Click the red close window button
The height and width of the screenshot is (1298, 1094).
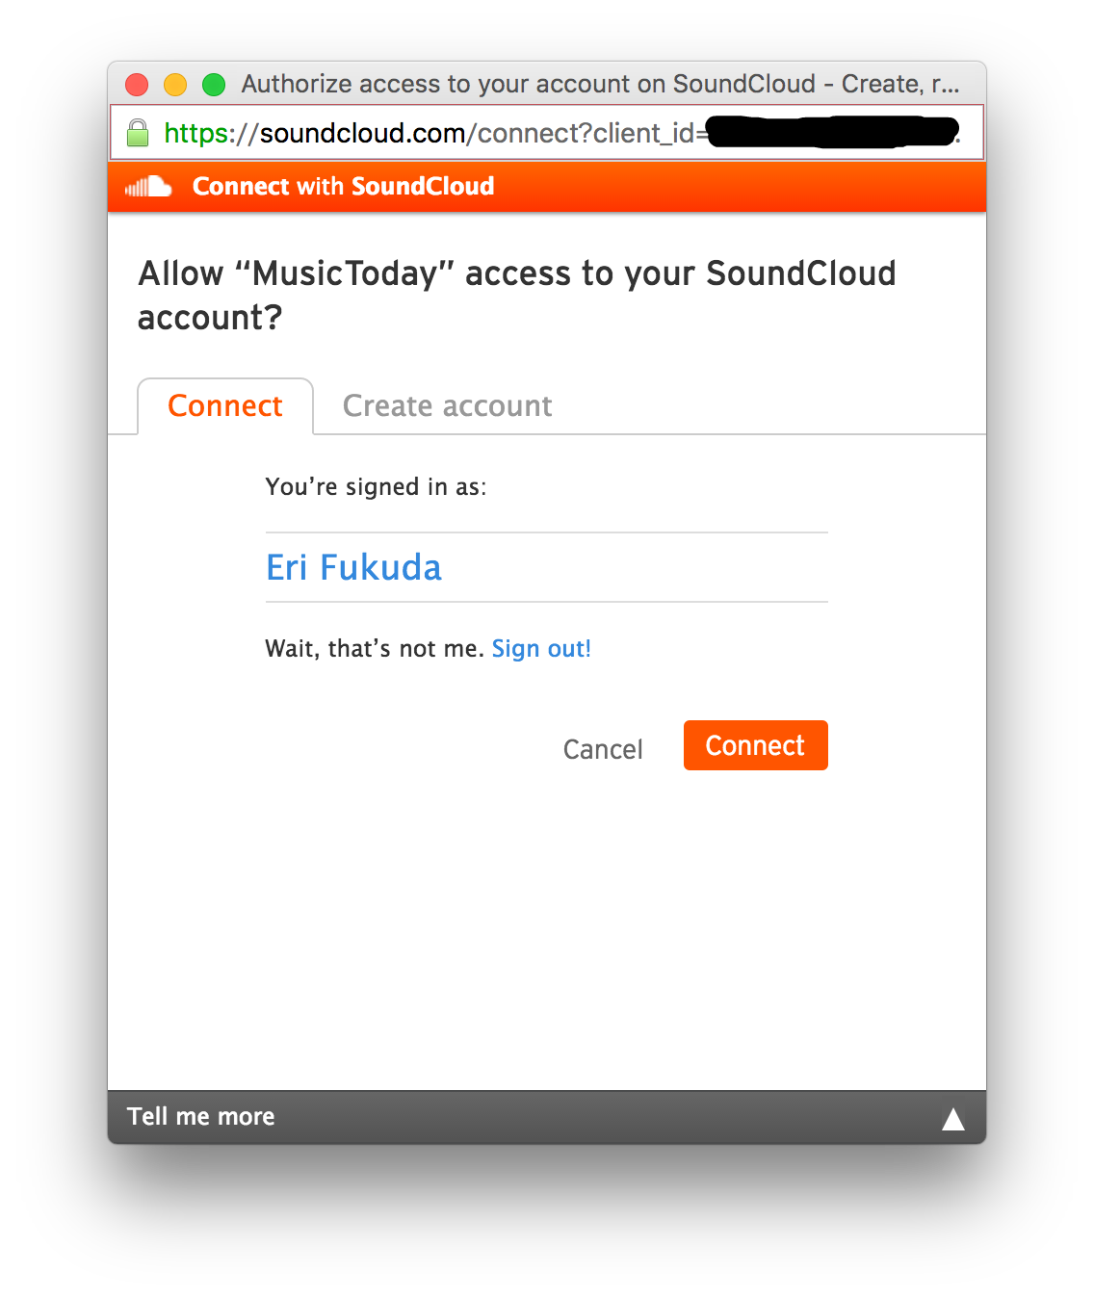137,84
